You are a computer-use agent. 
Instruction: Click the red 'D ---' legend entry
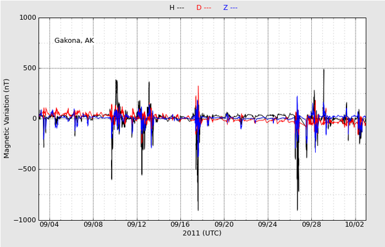[x=203, y=8]
